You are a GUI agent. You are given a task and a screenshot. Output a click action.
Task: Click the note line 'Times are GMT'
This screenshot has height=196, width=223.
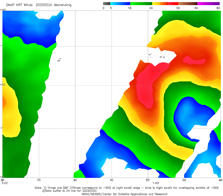pos(59,188)
